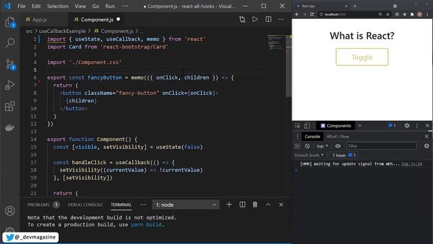
Task: Open the log.js:24 source link
Action: (x=412, y=164)
